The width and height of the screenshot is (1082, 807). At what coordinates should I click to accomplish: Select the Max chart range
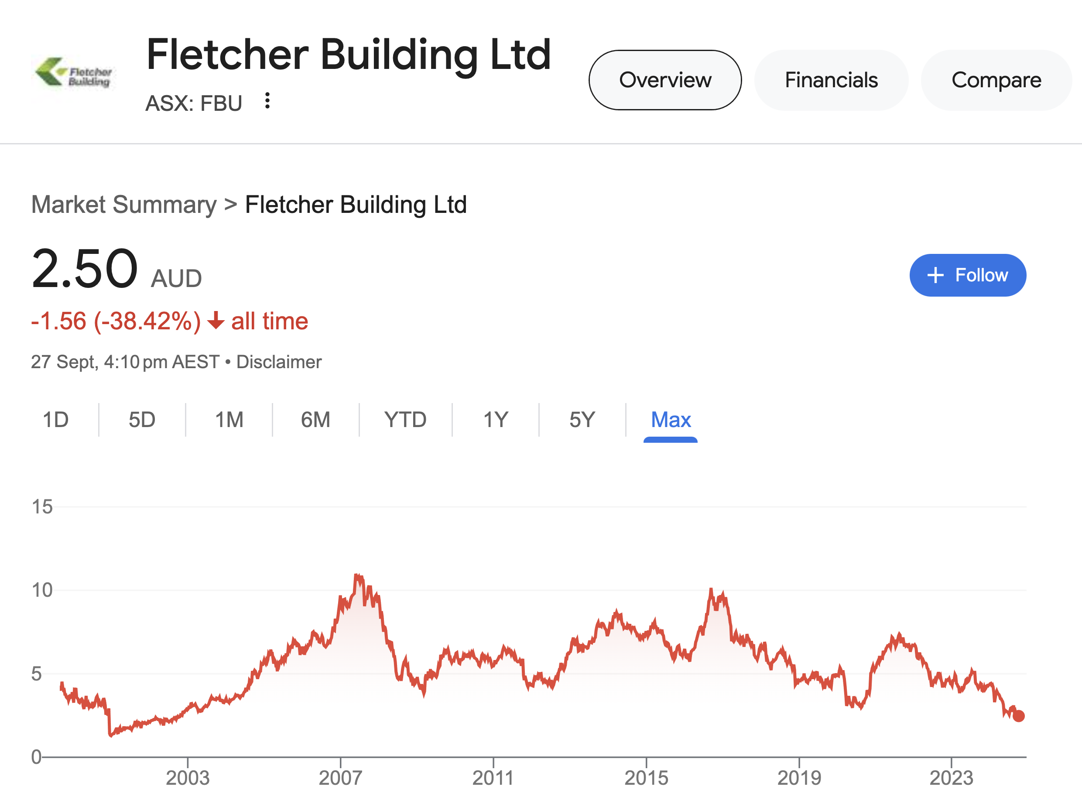[x=670, y=420]
